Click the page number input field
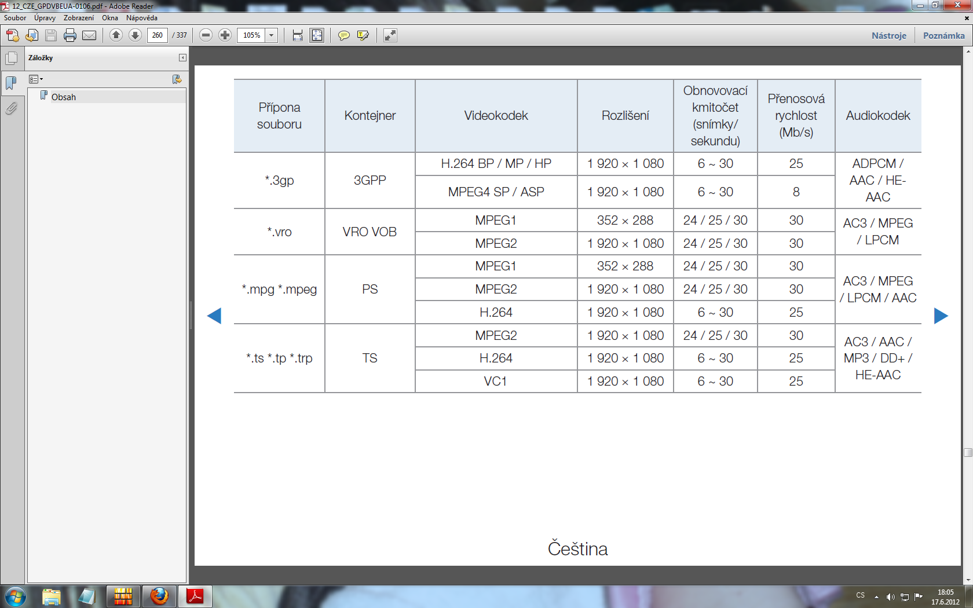 pyautogui.click(x=158, y=35)
